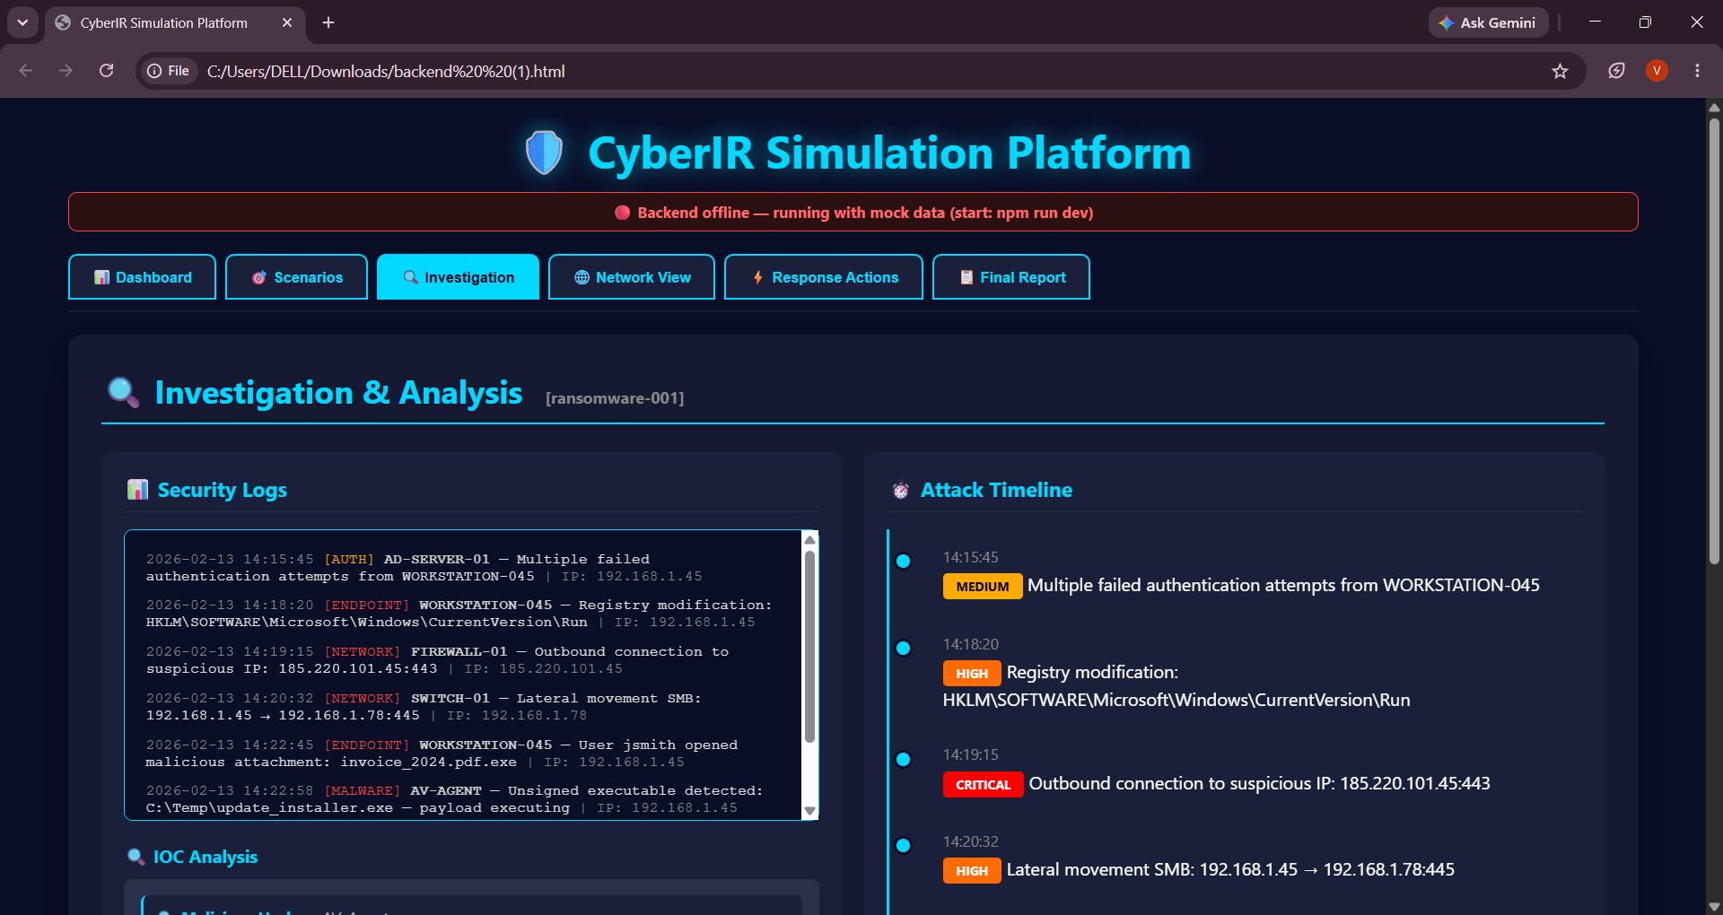Go to Response Actions tab
The width and height of the screenshot is (1723, 915).
pyautogui.click(x=824, y=277)
